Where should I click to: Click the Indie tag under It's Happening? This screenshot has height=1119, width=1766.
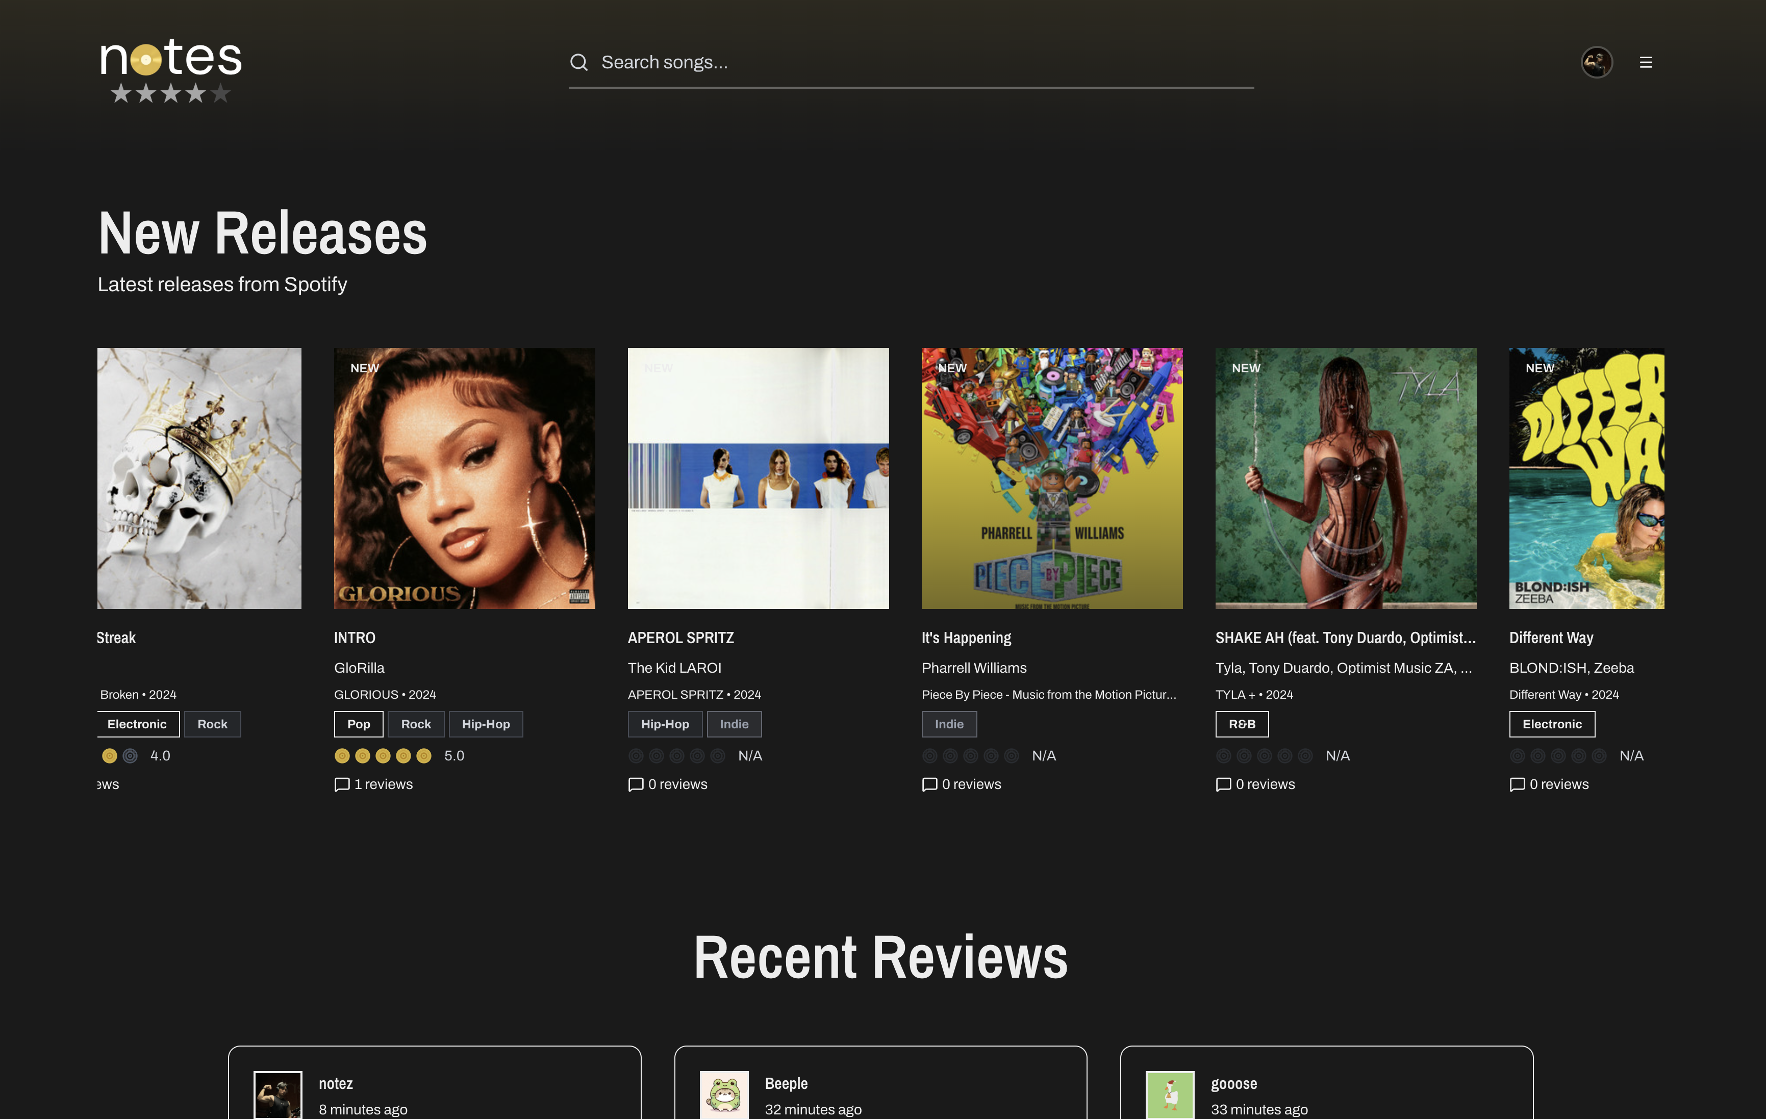949,724
